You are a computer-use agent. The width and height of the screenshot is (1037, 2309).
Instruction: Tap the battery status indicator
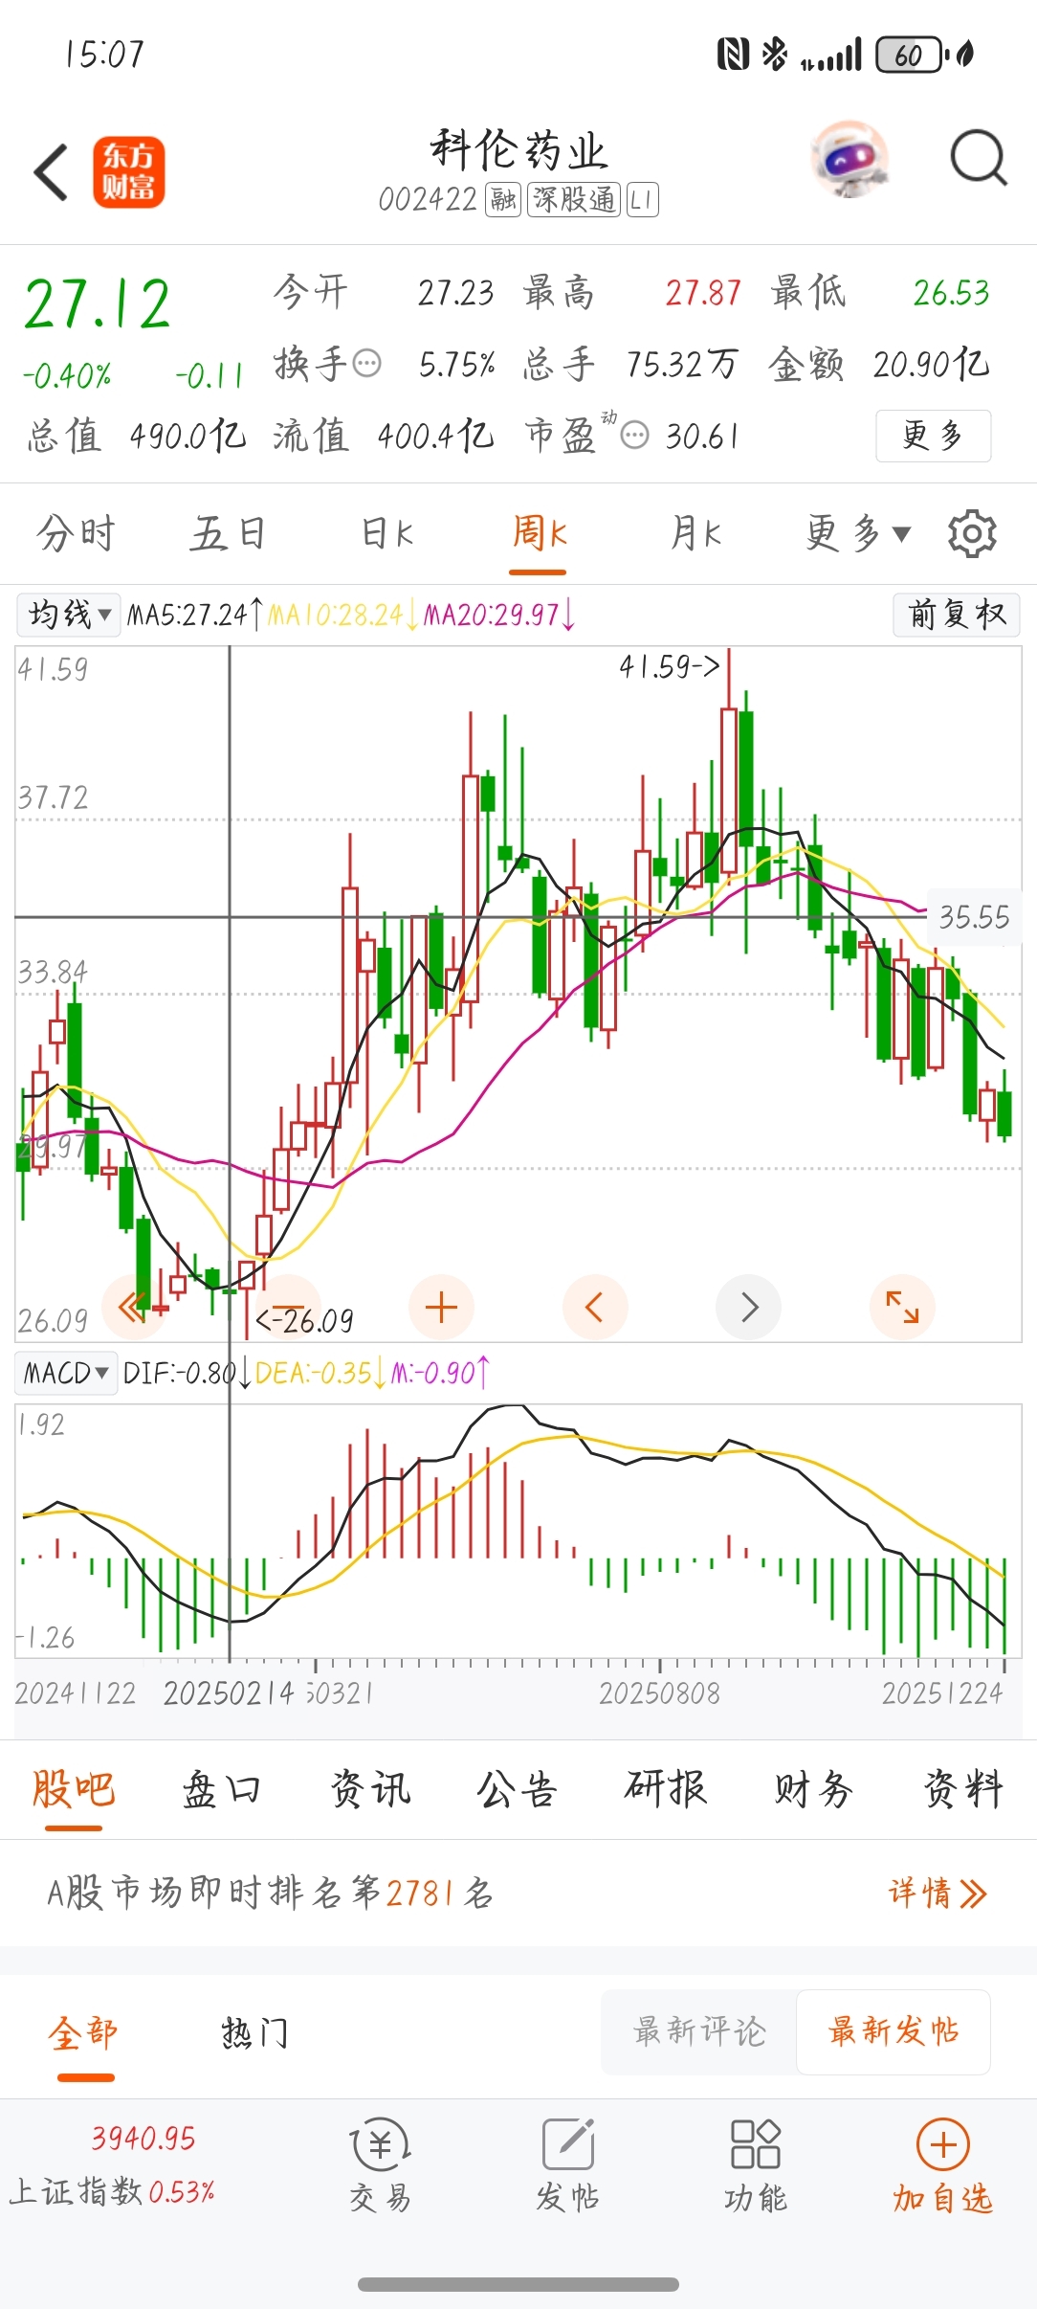pyautogui.click(x=912, y=55)
